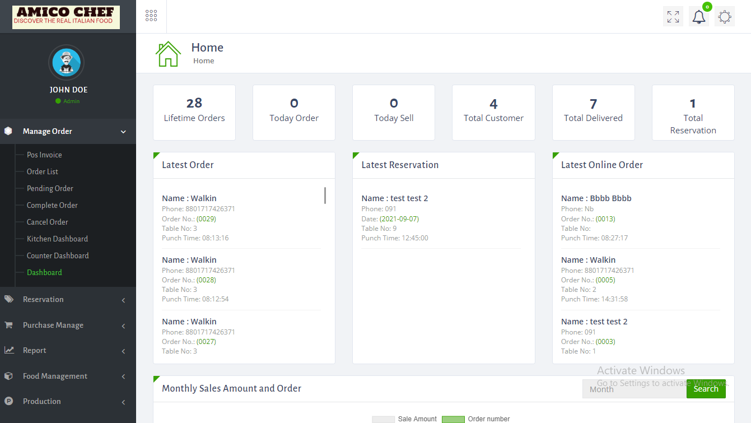Click the Manage Order cube icon

pyautogui.click(x=9, y=131)
